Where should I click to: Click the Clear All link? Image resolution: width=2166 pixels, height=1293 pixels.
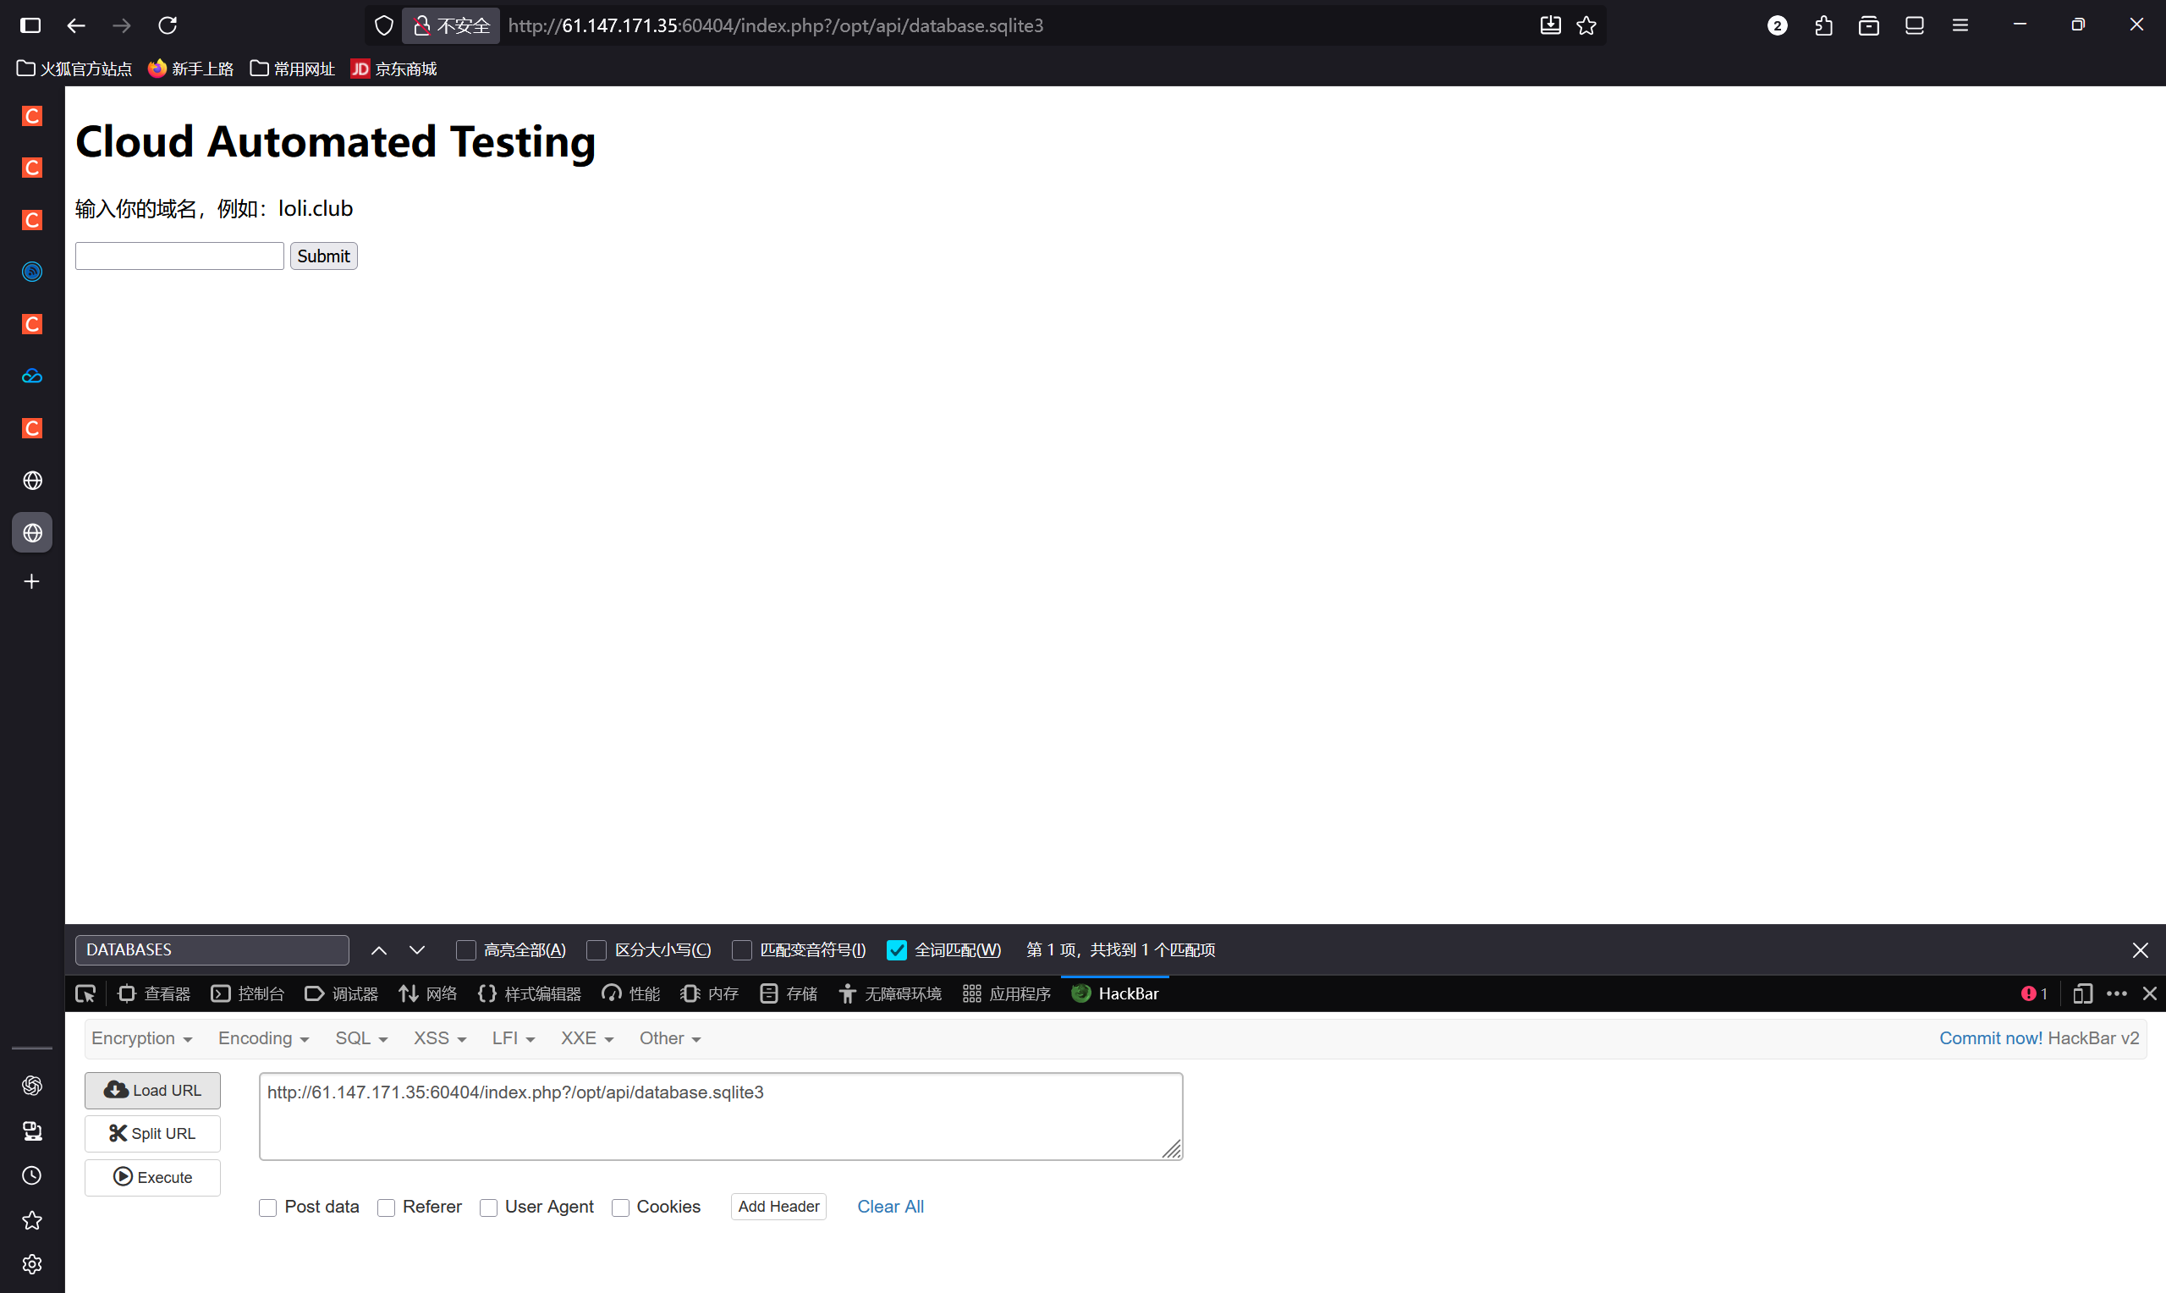click(889, 1207)
